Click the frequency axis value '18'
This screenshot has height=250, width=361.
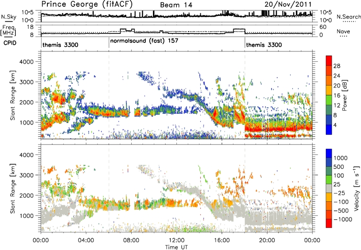[30, 27]
